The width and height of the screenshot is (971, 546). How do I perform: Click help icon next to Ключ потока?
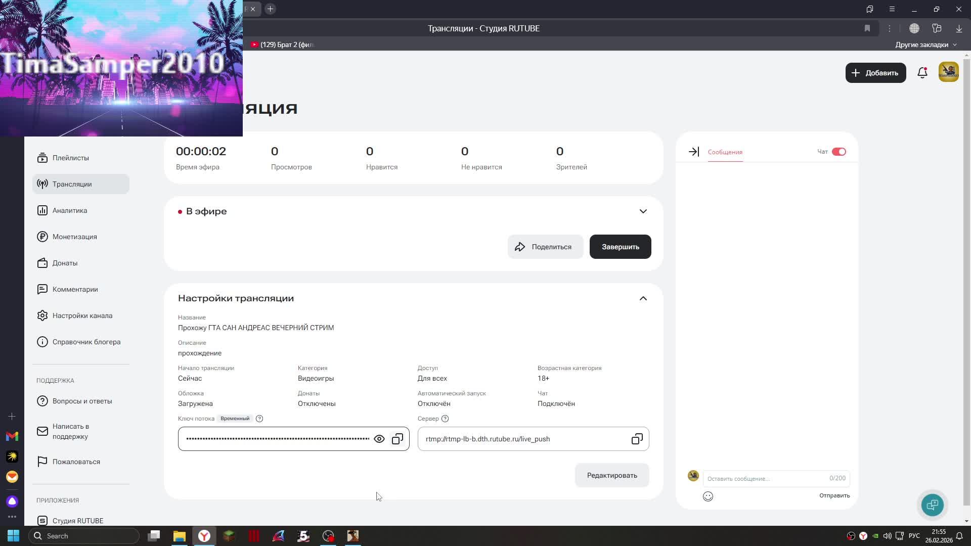[259, 419]
